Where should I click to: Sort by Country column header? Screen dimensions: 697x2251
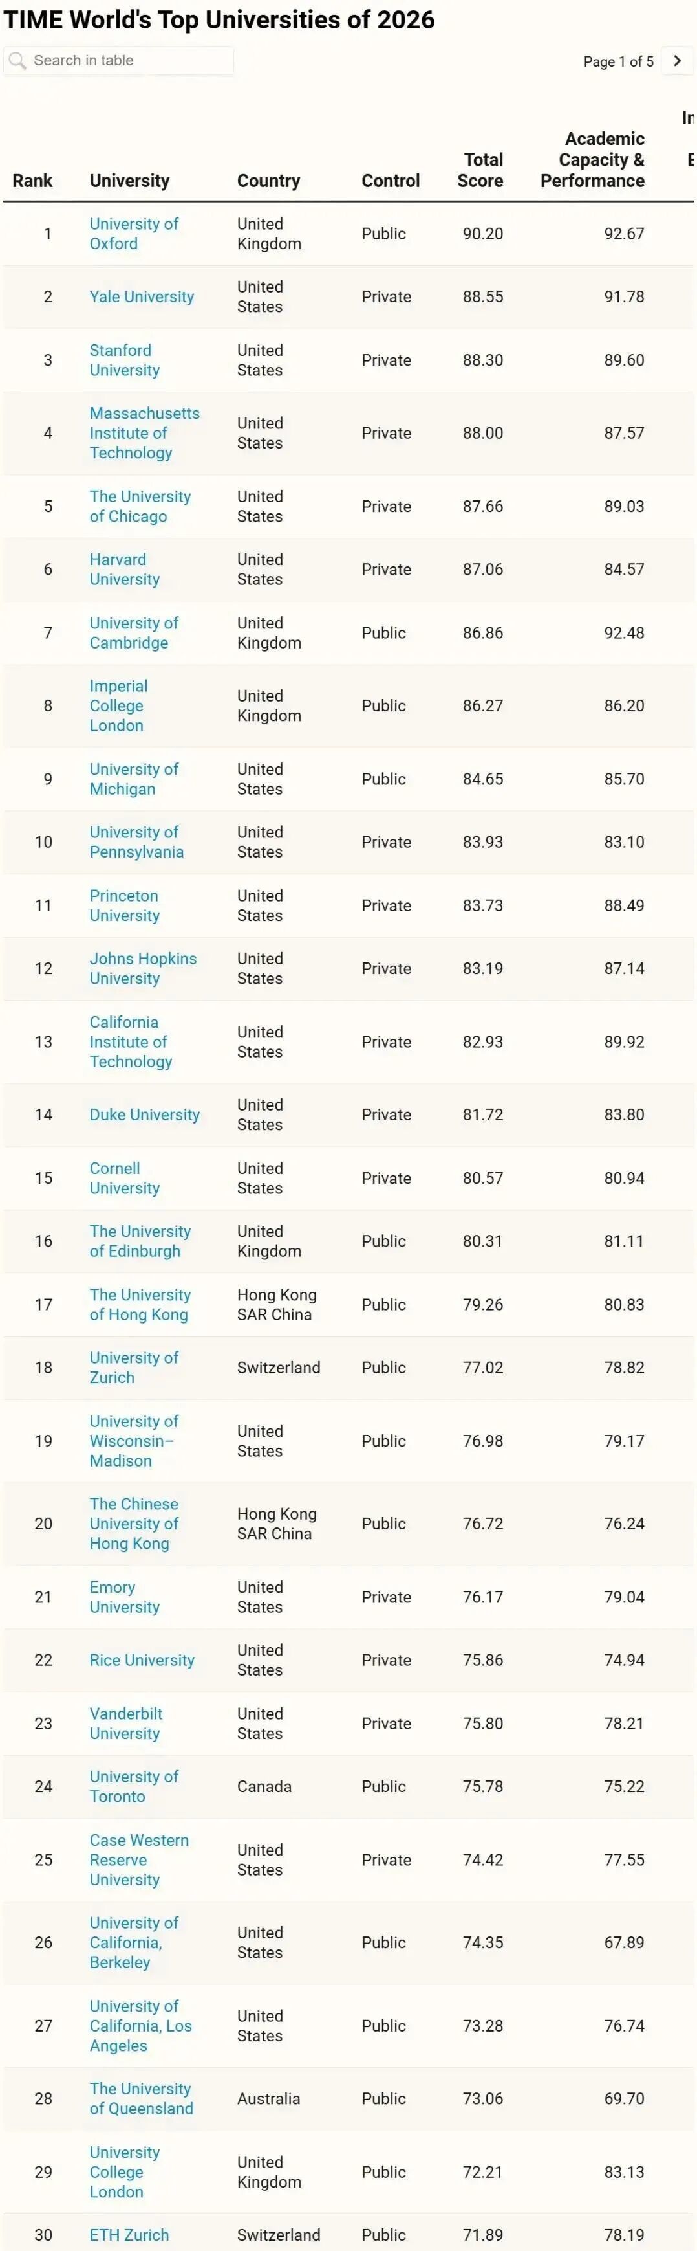pos(268,181)
